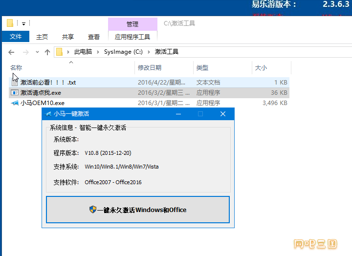Image resolution: width=352 pixels, height=256 pixels.
Task: Click the folder icon in the address bar
Action: click(59, 52)
